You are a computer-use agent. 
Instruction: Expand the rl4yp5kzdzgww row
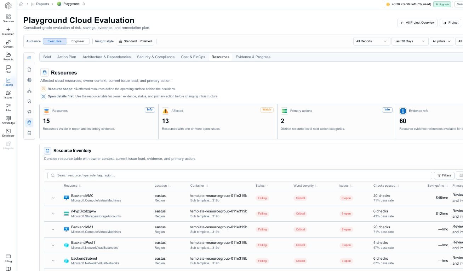pos(53,213)
